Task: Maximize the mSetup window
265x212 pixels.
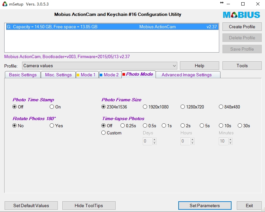Action: 243,4
